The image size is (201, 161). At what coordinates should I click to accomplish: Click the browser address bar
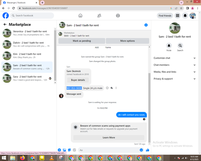click(x=94, y=8)
